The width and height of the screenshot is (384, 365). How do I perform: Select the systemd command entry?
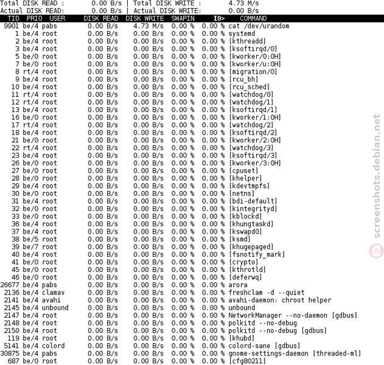[x=242, y=34]
